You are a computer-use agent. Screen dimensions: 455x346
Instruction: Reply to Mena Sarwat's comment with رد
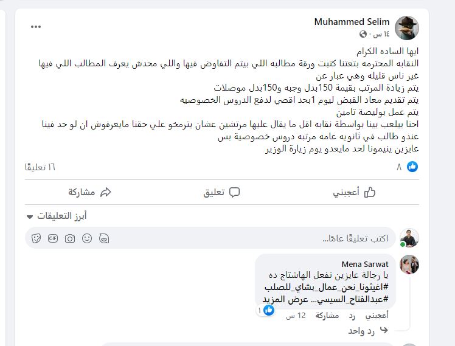[x=352, y=316]
